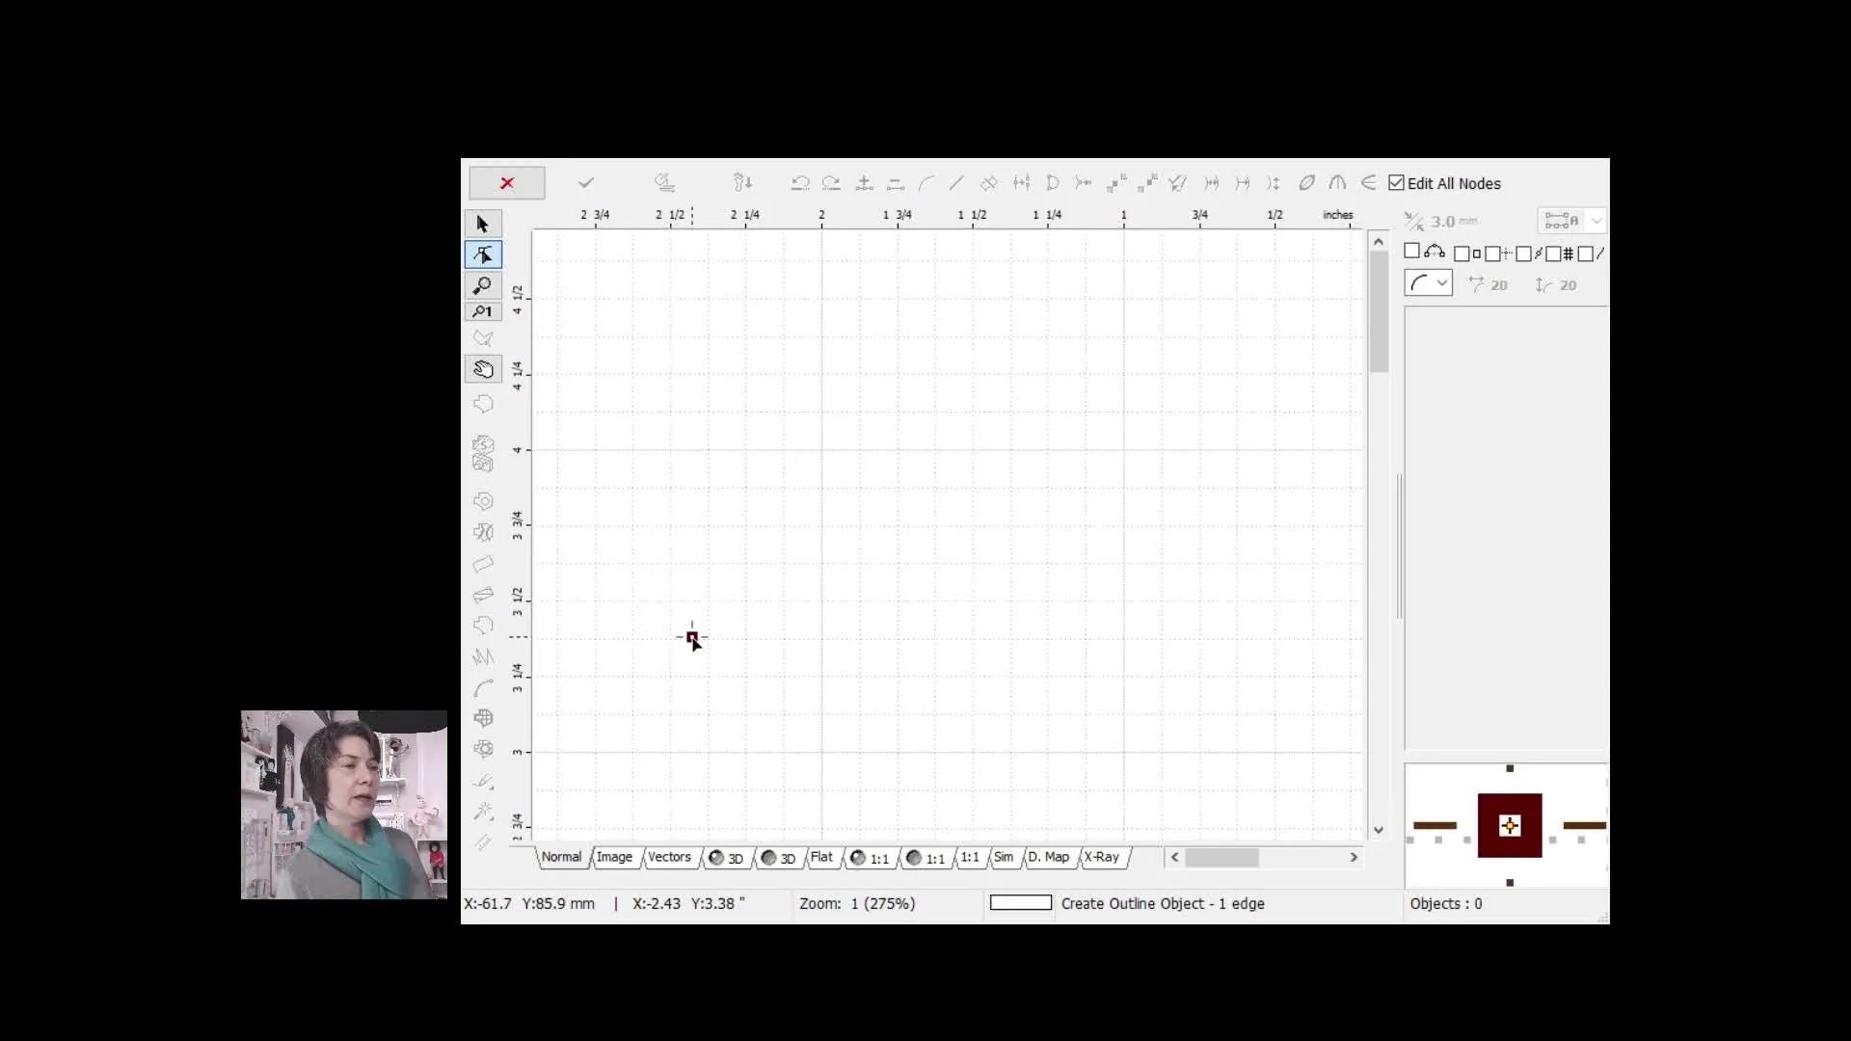Click the dark red square in preview panel
The height and width of the screenshot is (1041, 1851).
point(1510,825)
